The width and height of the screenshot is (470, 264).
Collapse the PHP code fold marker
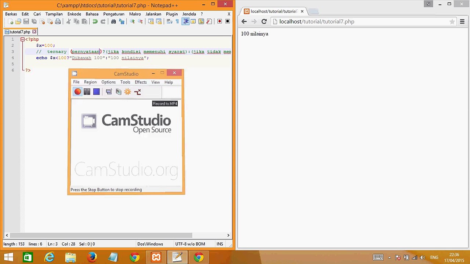(22, 39)
